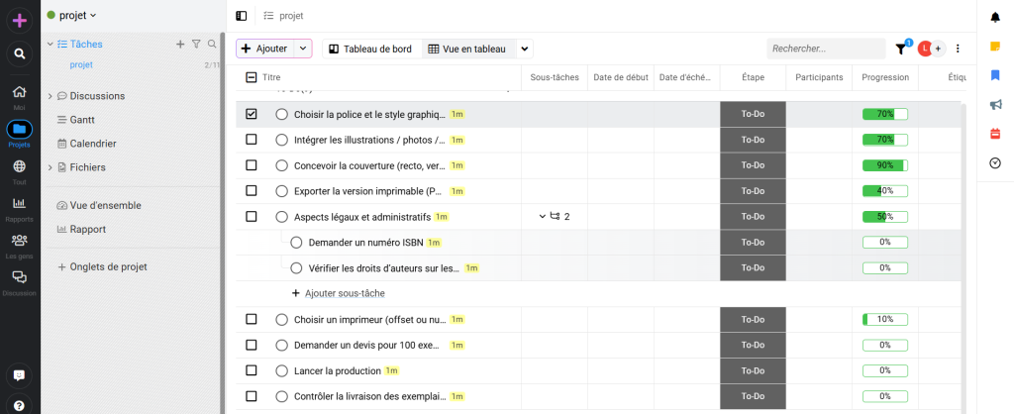Adjust 90% progress bar for Concevoir la couverture
Screen dimensions: 1014x414
(884, 165)
